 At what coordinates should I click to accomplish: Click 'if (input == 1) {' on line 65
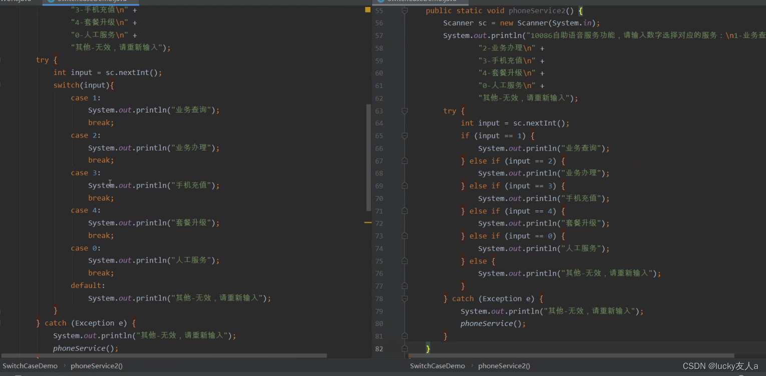(498, 135)
